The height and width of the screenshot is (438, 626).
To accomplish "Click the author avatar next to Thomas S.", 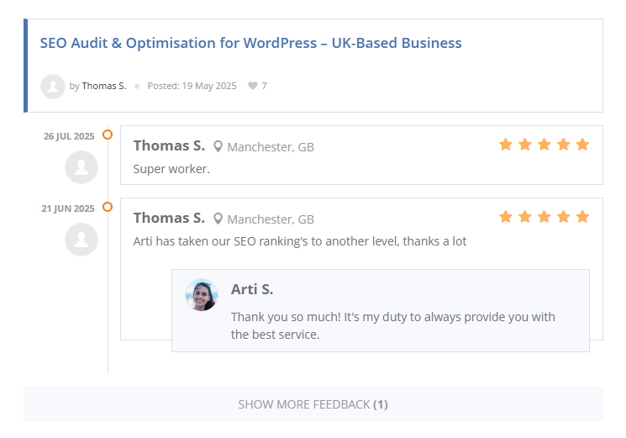I will [53, 86].
